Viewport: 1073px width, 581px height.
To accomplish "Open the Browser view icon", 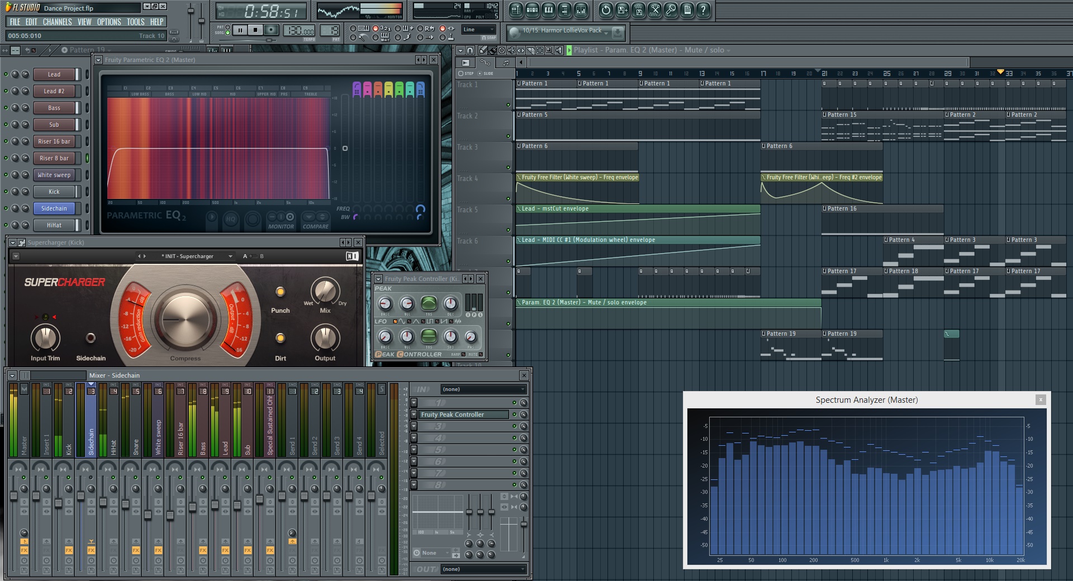I will click(x=564, y=10).
